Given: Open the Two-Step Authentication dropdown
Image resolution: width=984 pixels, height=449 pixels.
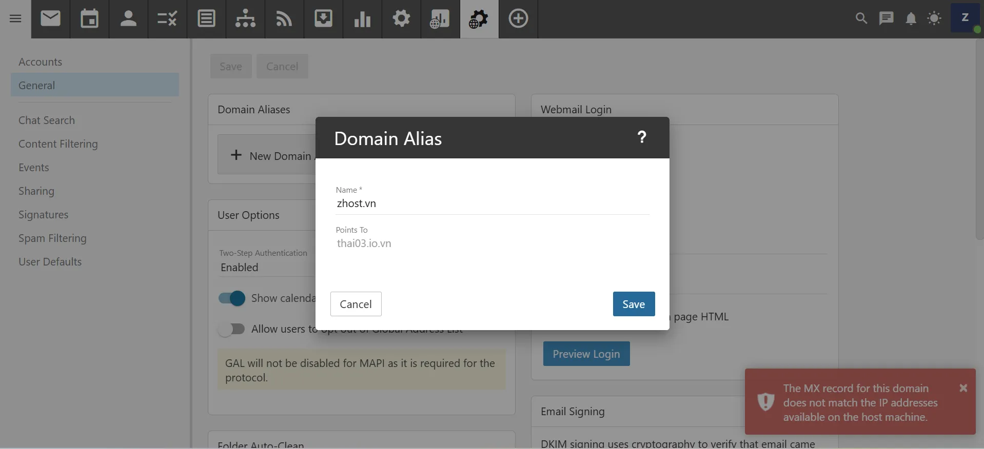Looking at the screenshot, I should [266, 268].
